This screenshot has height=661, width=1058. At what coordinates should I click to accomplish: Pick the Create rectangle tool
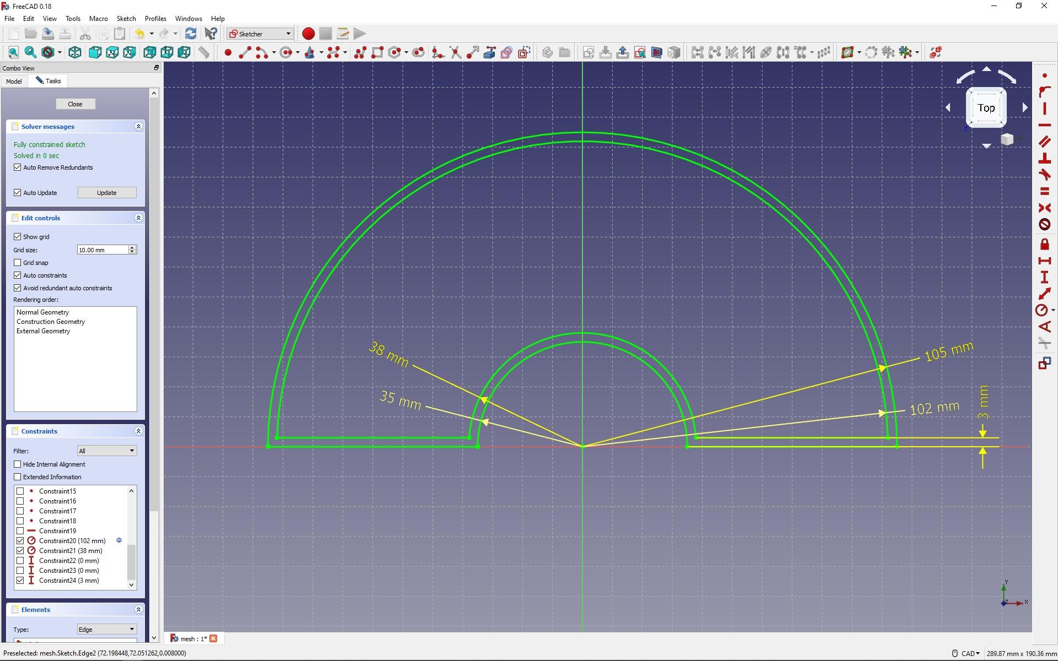tap(377, 52)
